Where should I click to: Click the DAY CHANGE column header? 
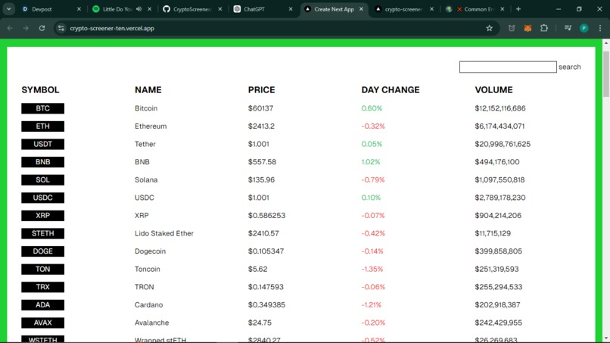click(x=391, y=90)
